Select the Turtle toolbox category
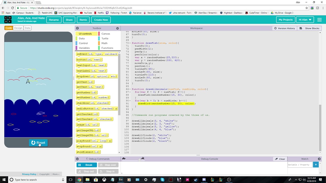Viewport: 326px width, 183px height. [105, 38]
